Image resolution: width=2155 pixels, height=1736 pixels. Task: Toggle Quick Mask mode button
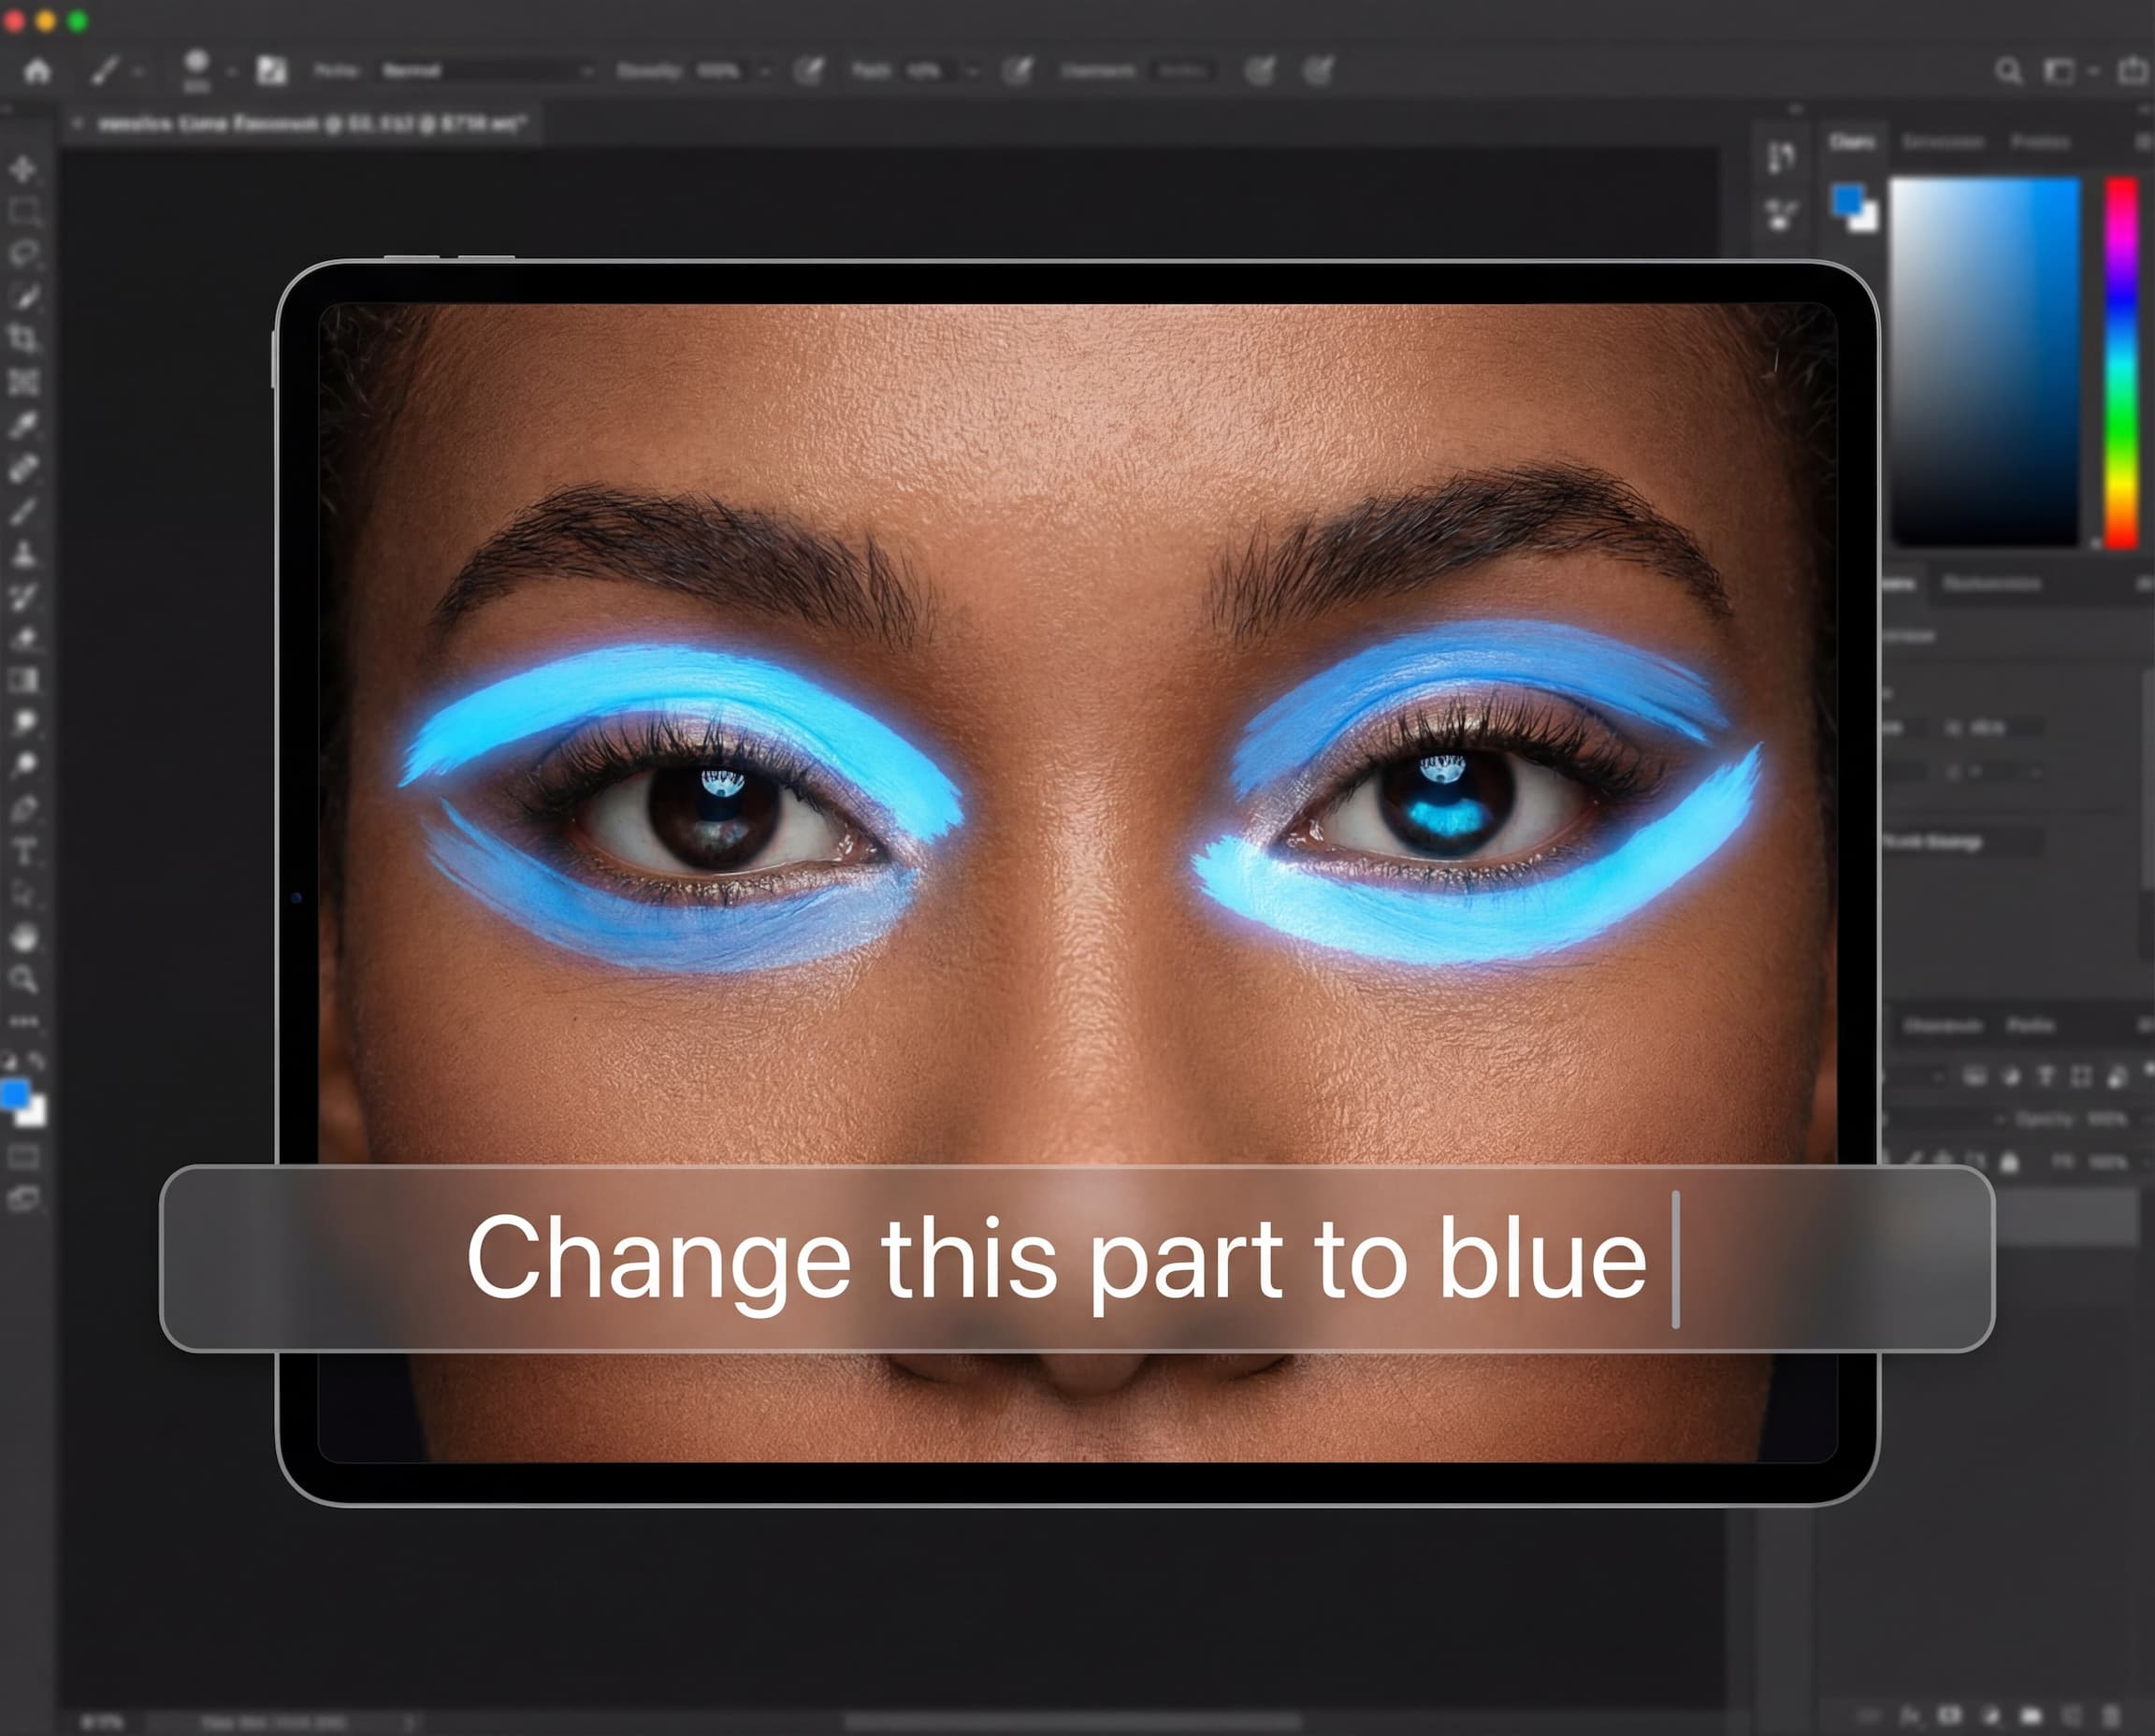23,1157
